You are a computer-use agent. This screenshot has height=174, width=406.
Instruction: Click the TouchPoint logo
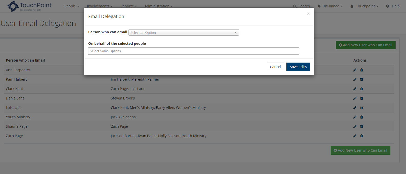tap(29, 6)
